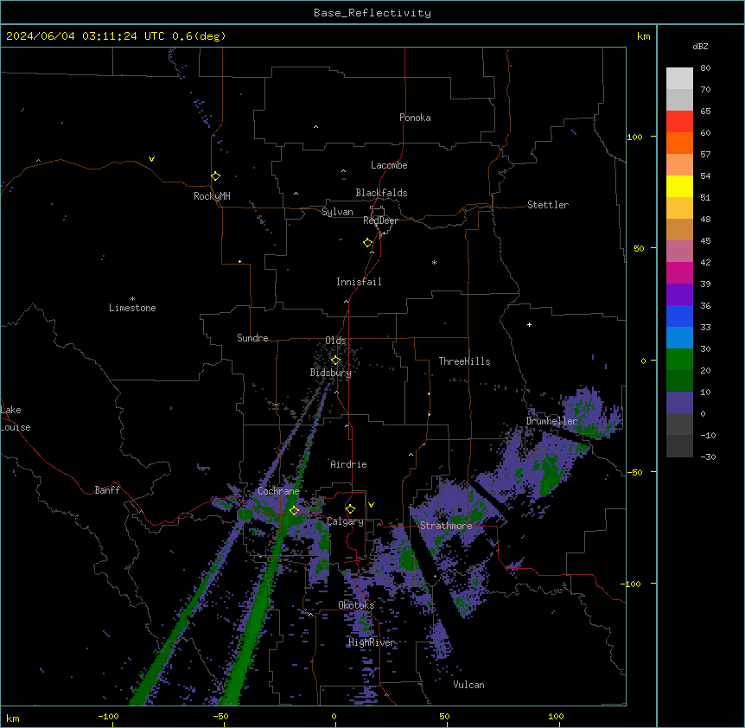Screen dimensions: 745x728
Task: Click the Okotoks label
Action: click(356, 605)
